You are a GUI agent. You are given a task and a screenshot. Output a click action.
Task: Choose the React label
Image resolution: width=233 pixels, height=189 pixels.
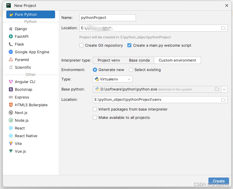coord(20,128)
